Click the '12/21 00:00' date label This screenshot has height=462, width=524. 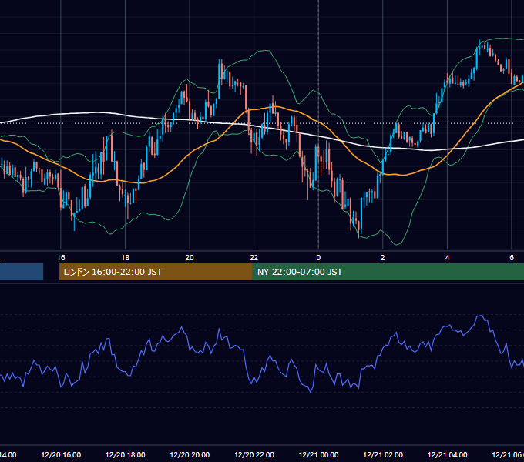pos(318,454)
